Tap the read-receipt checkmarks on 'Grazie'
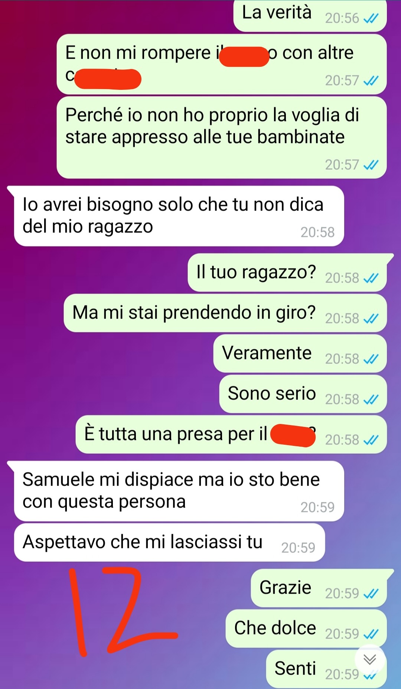The height and width of the screenshot is (689, 401). click(x=371, y=594)
